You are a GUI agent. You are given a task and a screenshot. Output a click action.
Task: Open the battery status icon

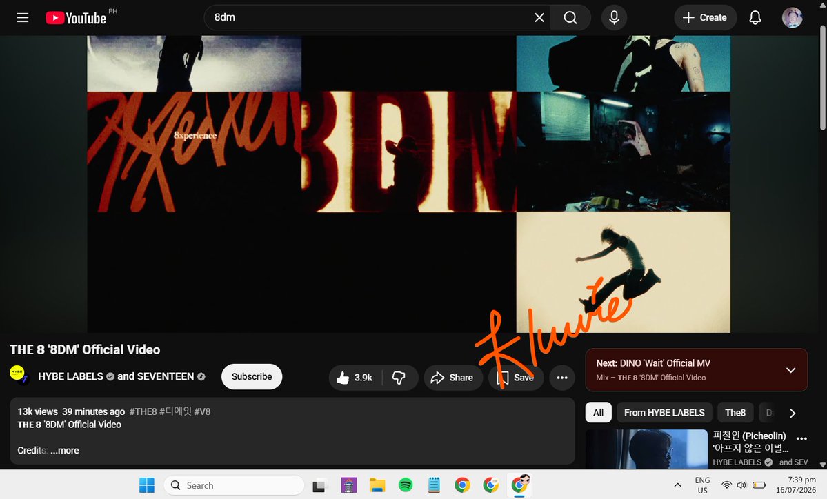(759, 485)
